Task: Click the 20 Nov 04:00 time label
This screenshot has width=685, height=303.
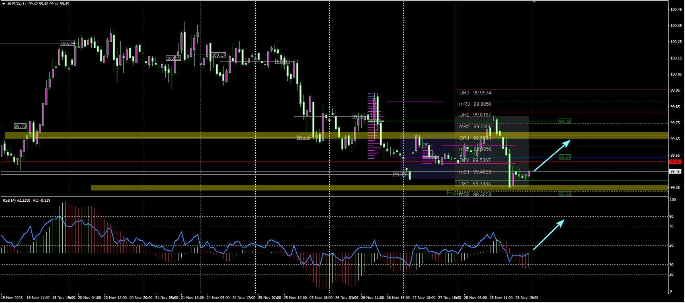Action: pyautogui.click(x=89, y=298)
